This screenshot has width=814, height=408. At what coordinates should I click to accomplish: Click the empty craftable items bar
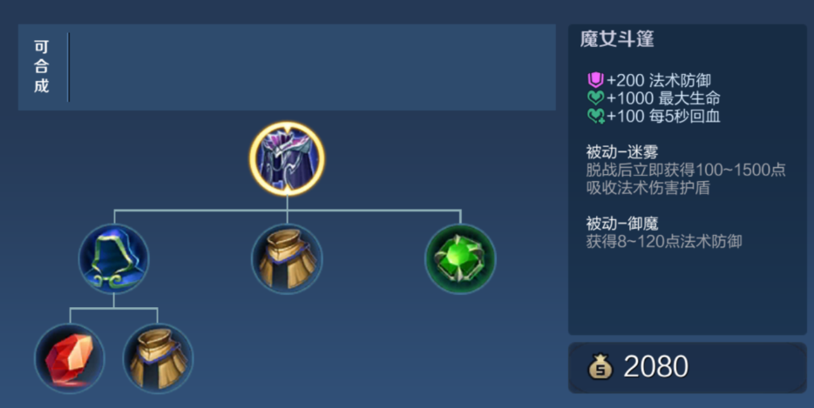point(312,67)
